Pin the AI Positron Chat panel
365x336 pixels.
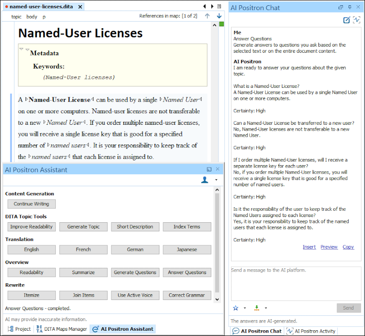click(350, 7)
